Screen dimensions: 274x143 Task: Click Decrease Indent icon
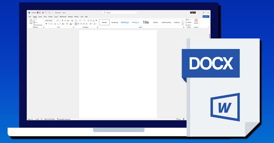88,21
